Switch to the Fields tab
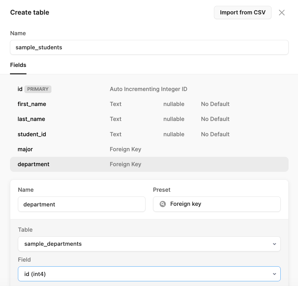This screenshot has height=286, width=298. point(18,65)
